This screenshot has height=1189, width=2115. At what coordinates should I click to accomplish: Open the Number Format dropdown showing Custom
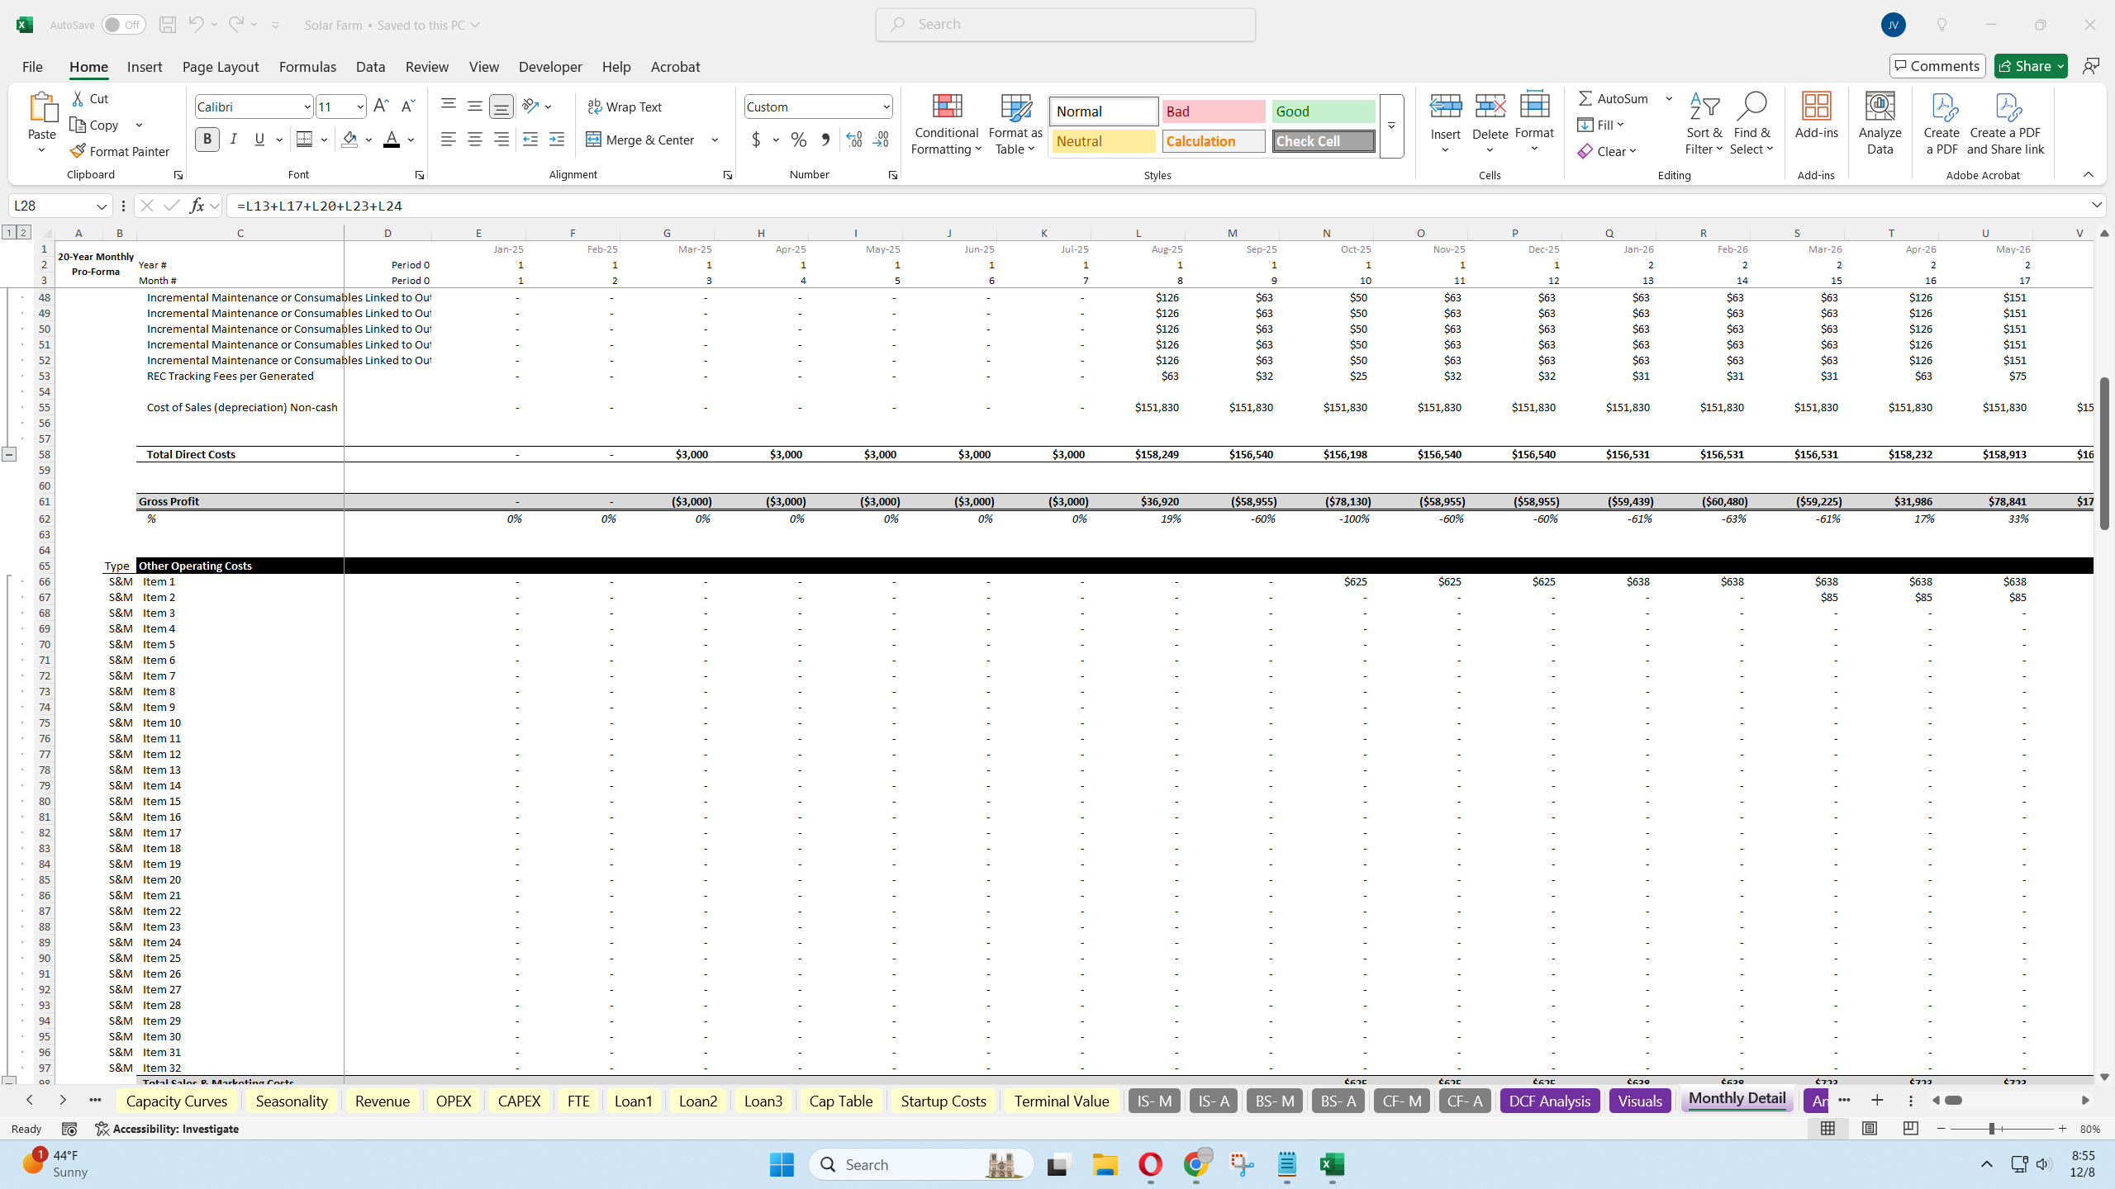point(886,107)
